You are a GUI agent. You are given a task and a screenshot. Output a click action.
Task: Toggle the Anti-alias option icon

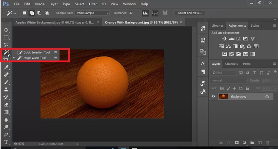pyautogui.click(x=145, y=13)
